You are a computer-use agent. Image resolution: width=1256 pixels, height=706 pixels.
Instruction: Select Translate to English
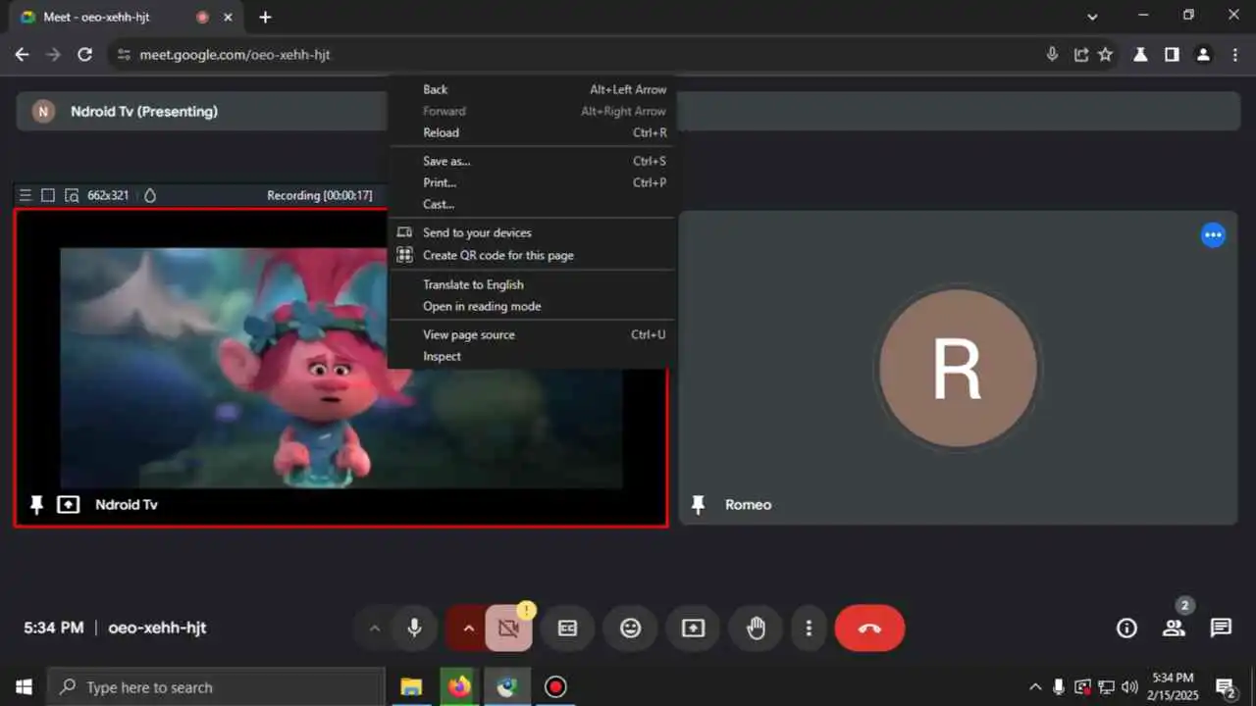pyautogui.click(x=532, y=284)
